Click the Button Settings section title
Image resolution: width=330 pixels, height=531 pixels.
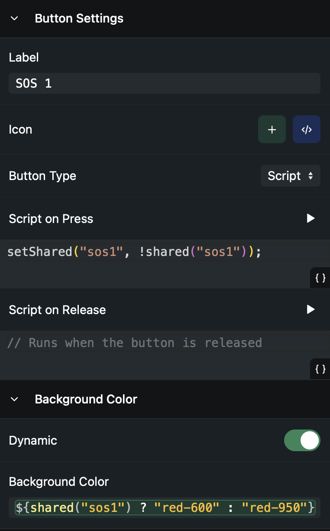coord(79,19)
